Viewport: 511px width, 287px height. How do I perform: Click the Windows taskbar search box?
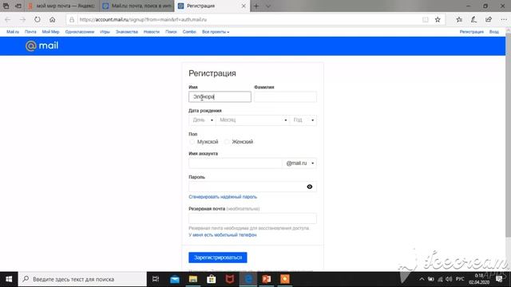coord(82,279)
